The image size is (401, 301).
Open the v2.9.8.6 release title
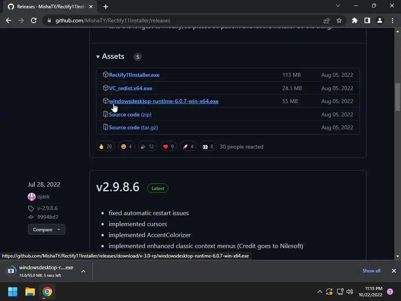[117, 187]
